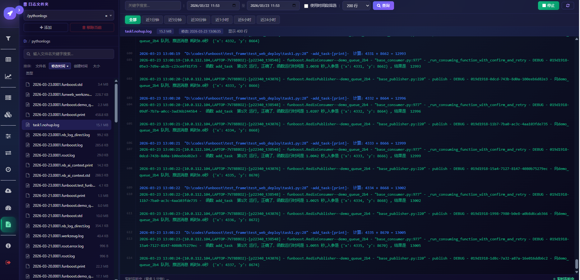Image resolution: width=580 pixels, height=280 pixels.
Task: Select the 近6小时 time filter
Action: point(244,20)
